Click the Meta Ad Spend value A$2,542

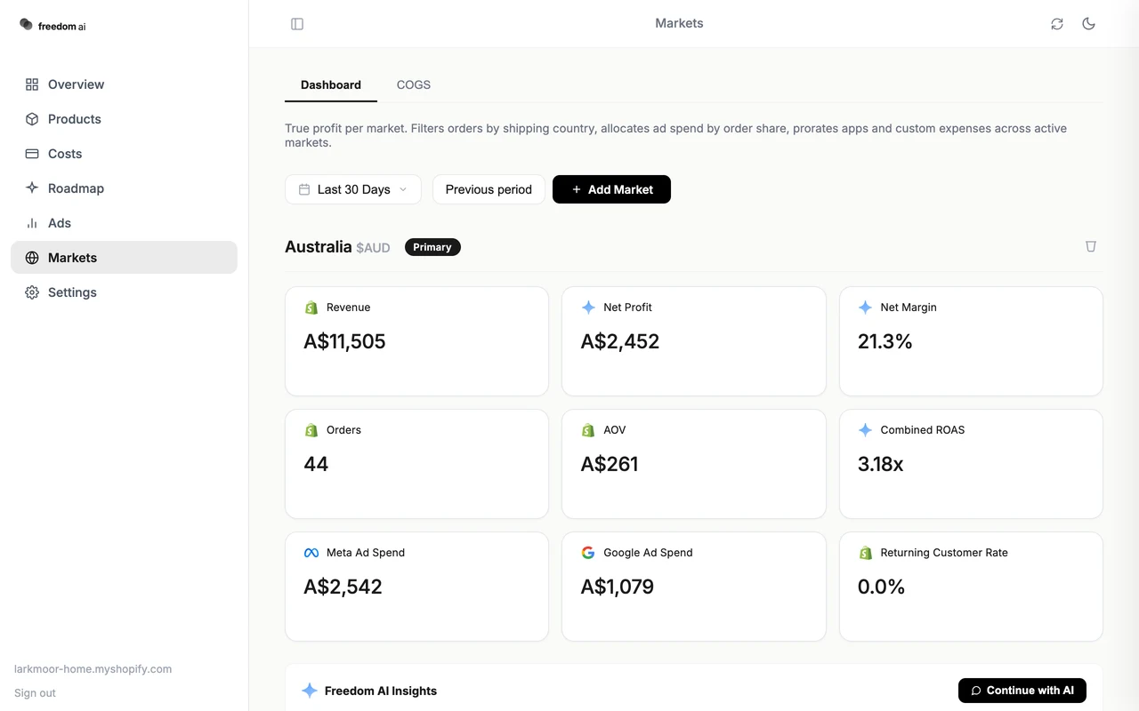coord(343,587)
